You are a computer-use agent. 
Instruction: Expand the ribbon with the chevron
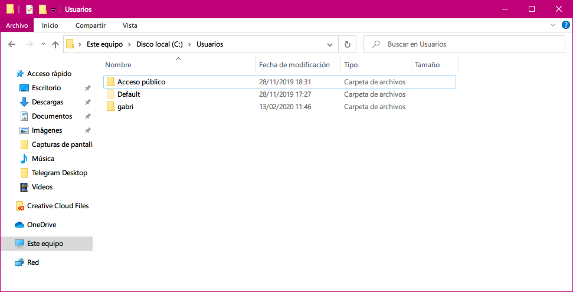[552, 25]
